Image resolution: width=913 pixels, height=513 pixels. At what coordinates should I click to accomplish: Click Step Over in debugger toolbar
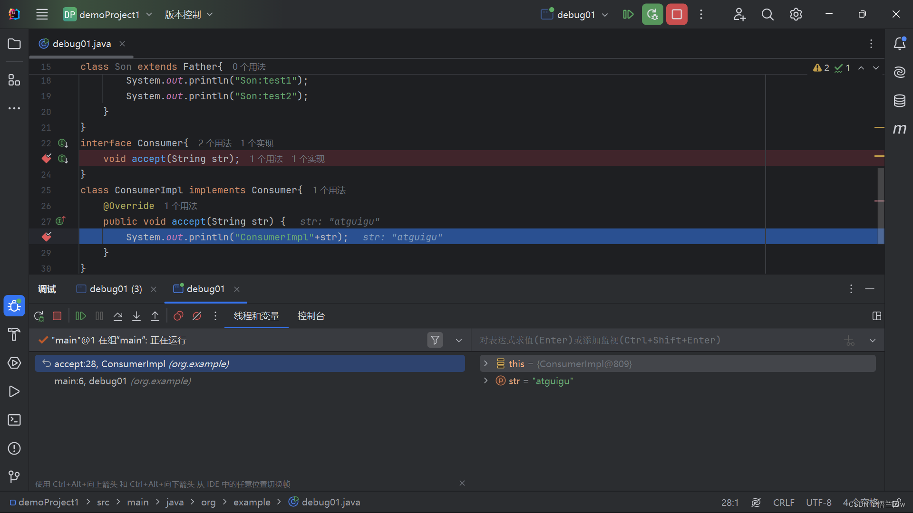coord(118,316)
